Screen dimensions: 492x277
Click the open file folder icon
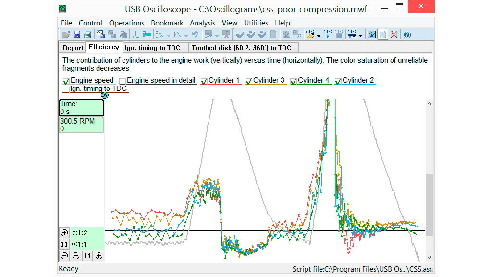pos(66,35)
